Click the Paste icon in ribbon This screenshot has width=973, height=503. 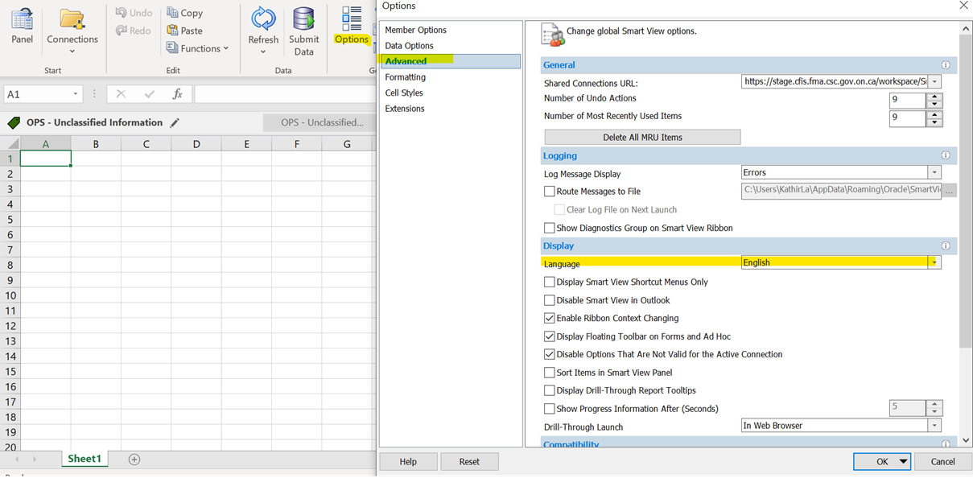pyautogui.click(x=173, y=31)
